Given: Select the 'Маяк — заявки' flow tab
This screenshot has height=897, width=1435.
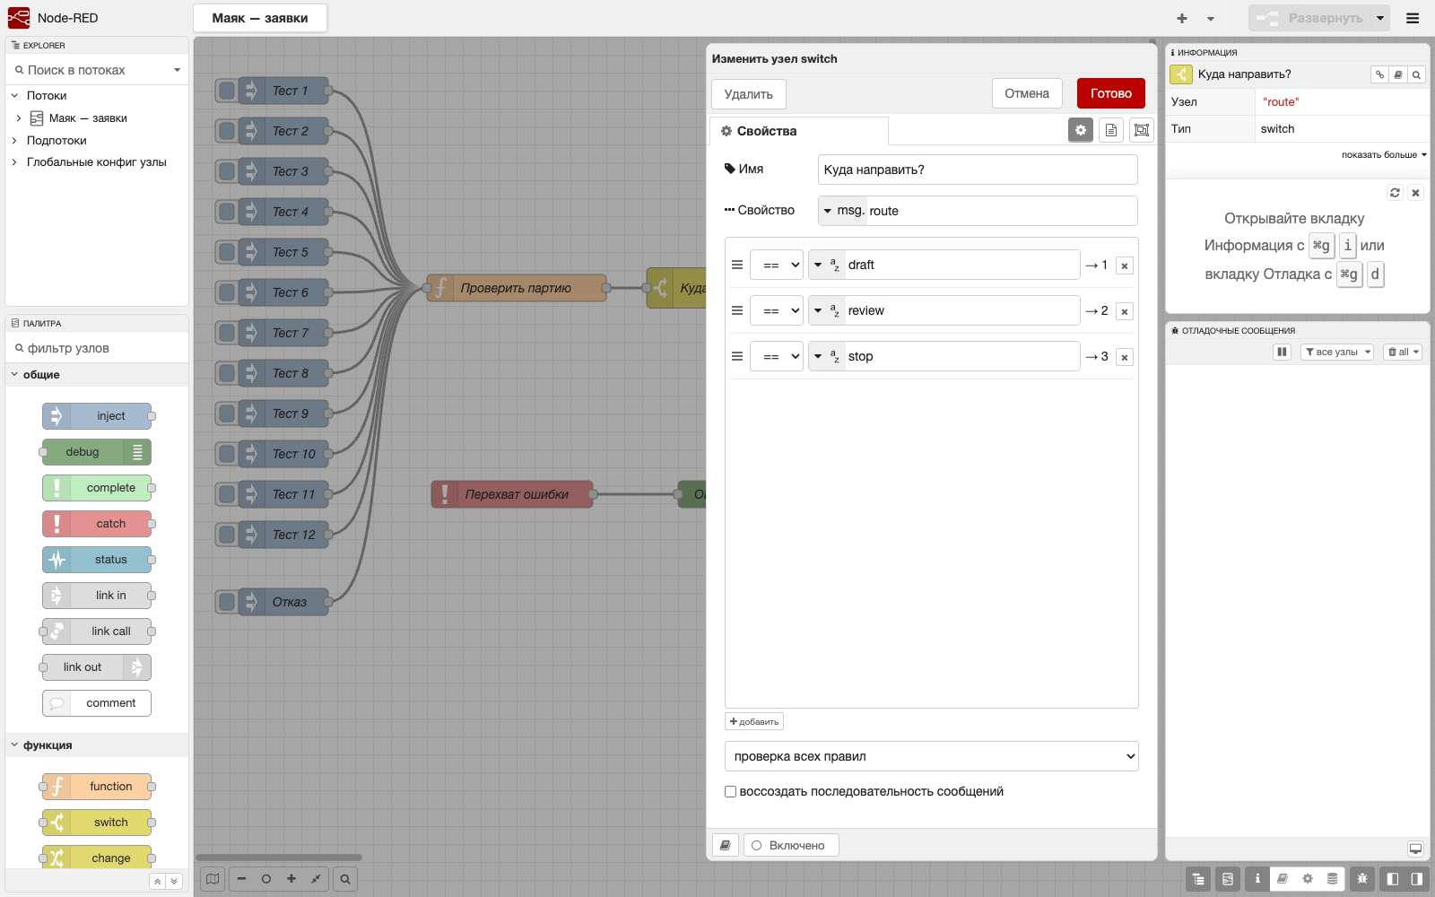Looking at the screenshot, I should click(260, 18).
